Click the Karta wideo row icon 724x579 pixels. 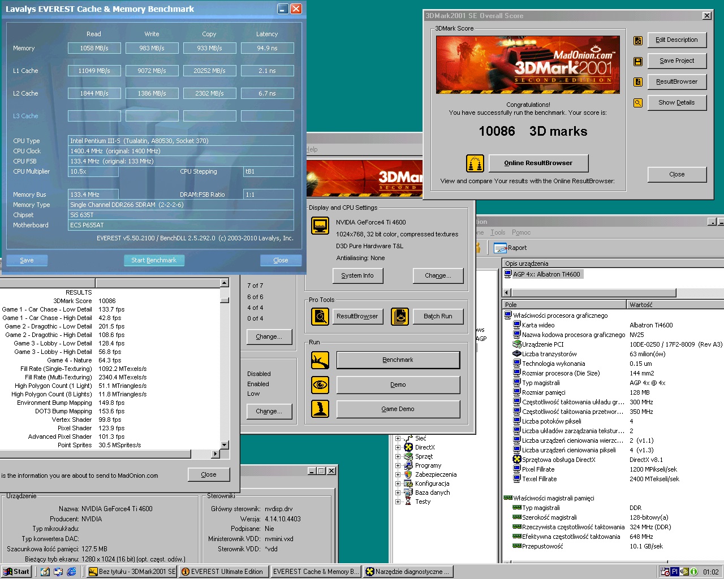pos(516,325)
